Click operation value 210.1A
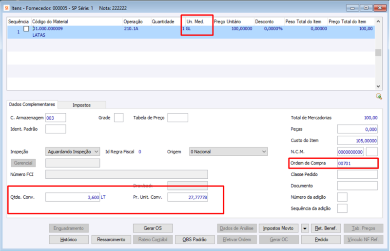390x251 pixels. [x=131, y=29]
